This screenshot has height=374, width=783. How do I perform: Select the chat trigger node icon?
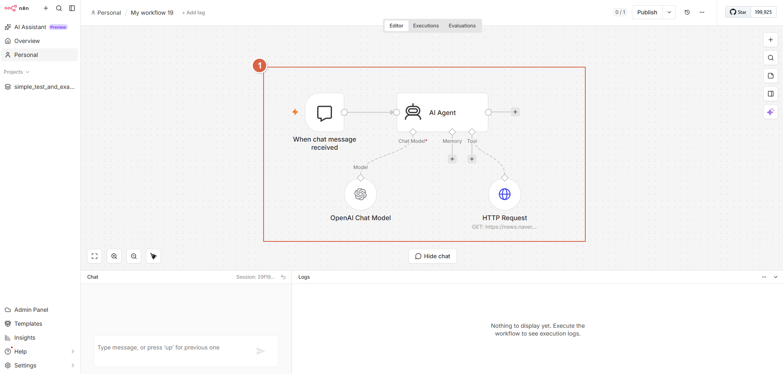[325, 113]
